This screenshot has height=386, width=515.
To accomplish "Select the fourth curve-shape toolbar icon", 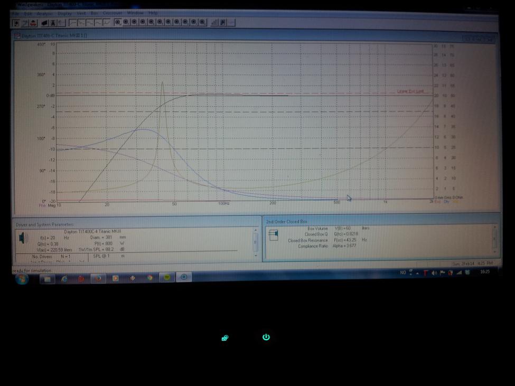I will tap(98, 22).
